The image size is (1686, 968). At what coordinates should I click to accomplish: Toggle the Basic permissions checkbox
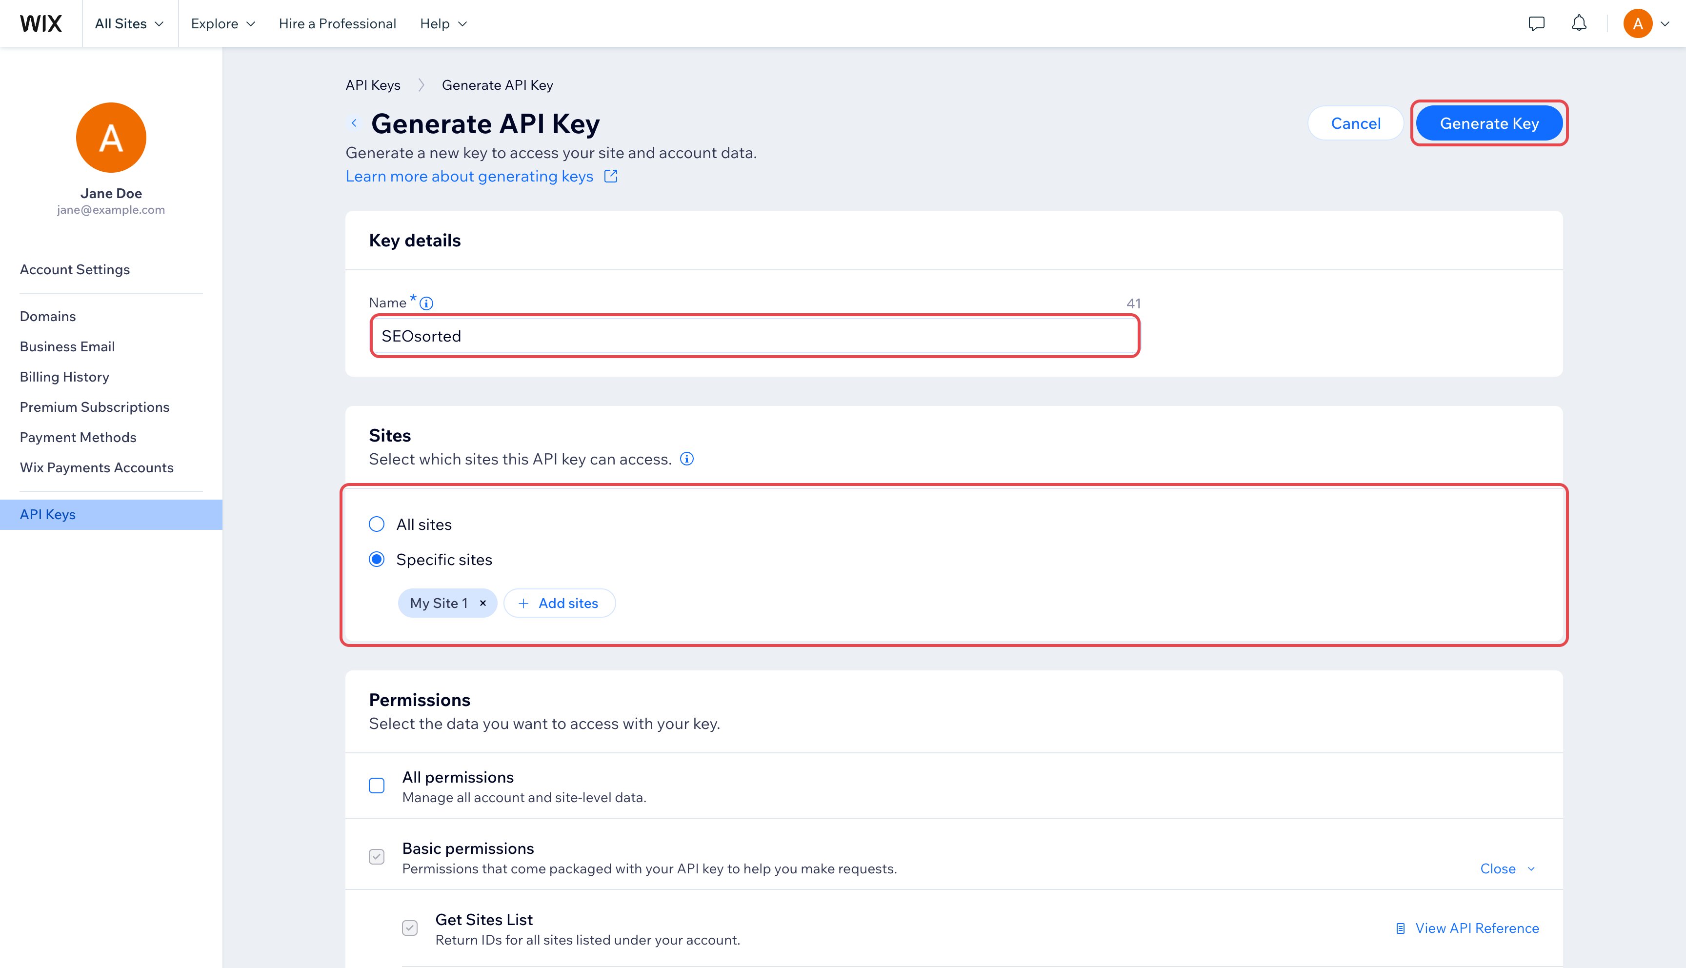377,857
